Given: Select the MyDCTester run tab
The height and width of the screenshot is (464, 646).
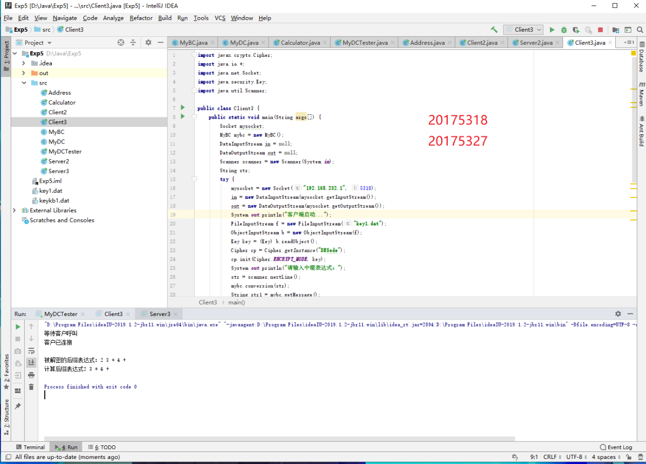Looking at the screenshot, I should [61, 314].
